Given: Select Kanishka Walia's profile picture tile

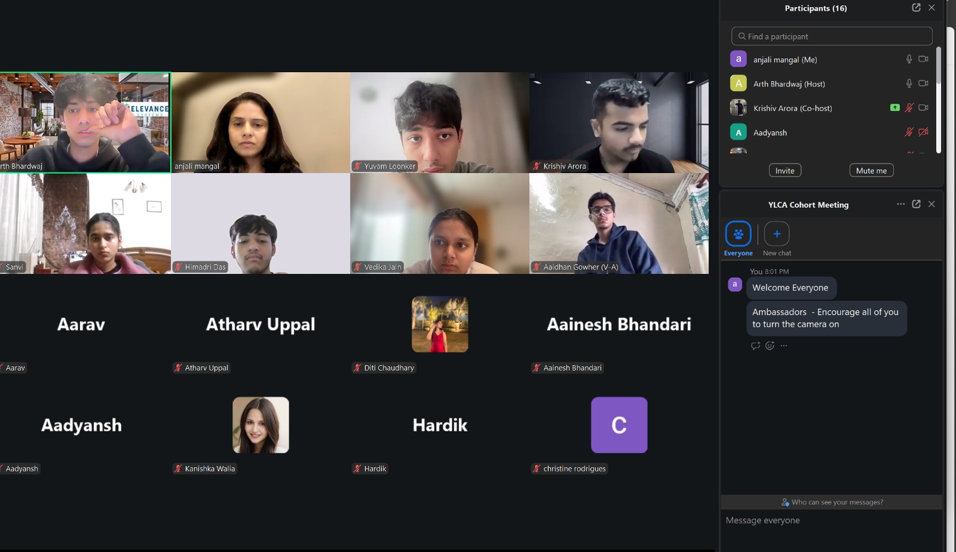Looking at the screenshot, I should pos(261,425).
